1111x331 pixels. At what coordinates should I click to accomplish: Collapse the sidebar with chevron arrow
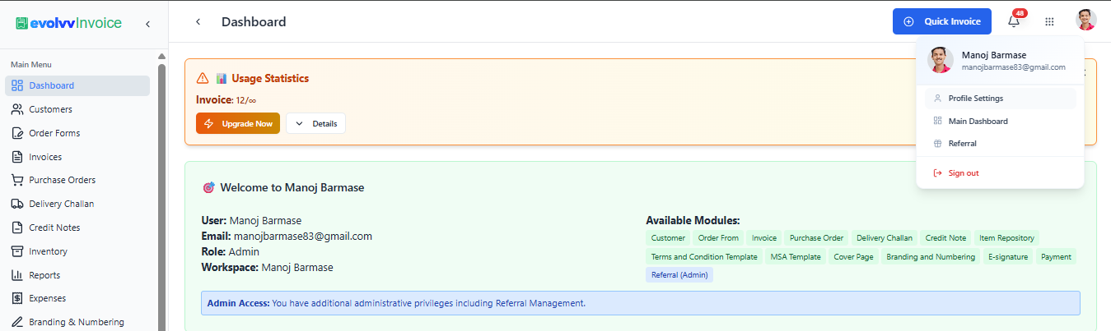point(147,24)
